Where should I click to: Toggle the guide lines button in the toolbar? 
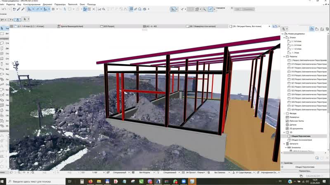(x=173, y=9)
